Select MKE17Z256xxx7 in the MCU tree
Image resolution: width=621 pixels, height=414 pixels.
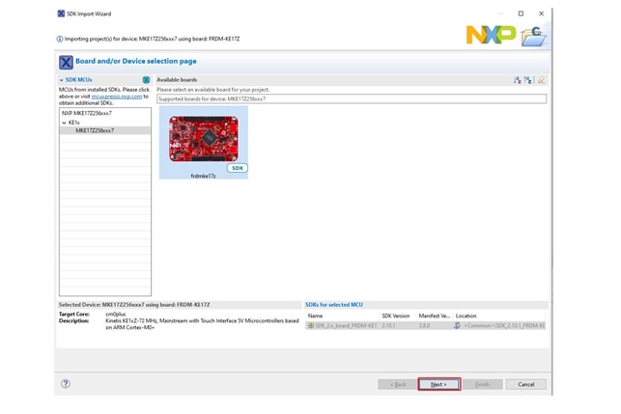tap(95, 130)
